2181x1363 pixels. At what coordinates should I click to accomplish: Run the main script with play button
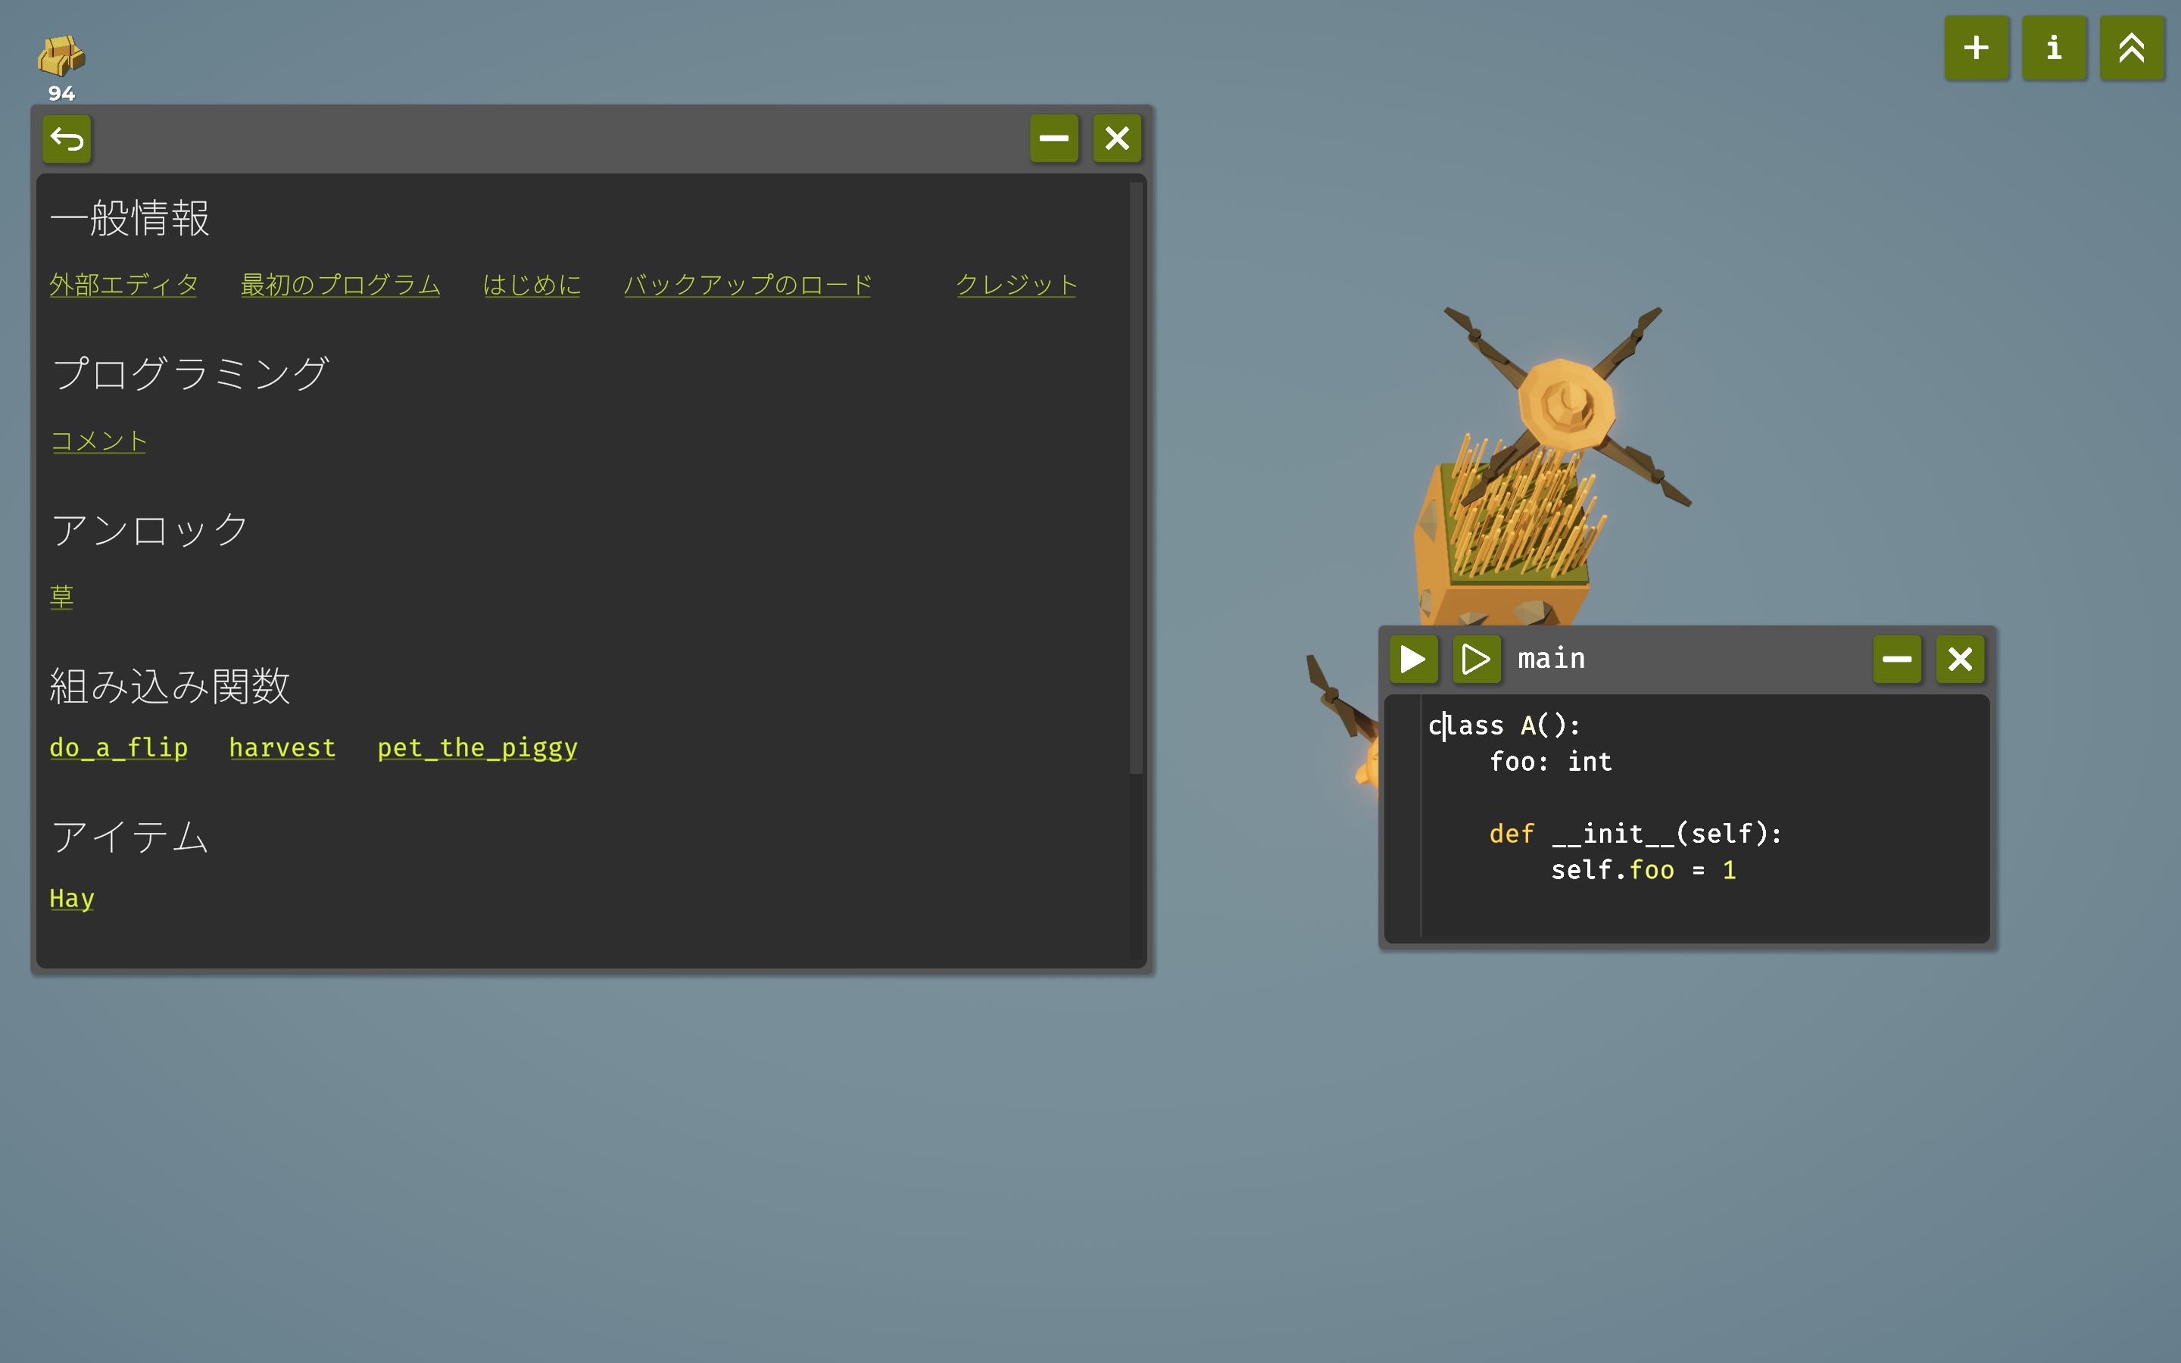point(1412,659)
